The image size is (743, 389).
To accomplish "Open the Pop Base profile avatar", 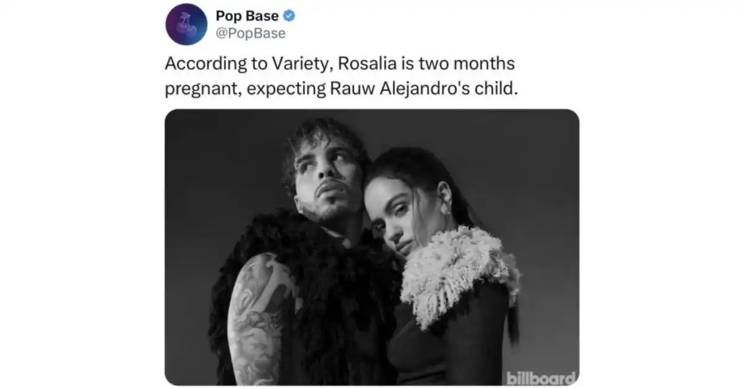I will coord(186,24).
